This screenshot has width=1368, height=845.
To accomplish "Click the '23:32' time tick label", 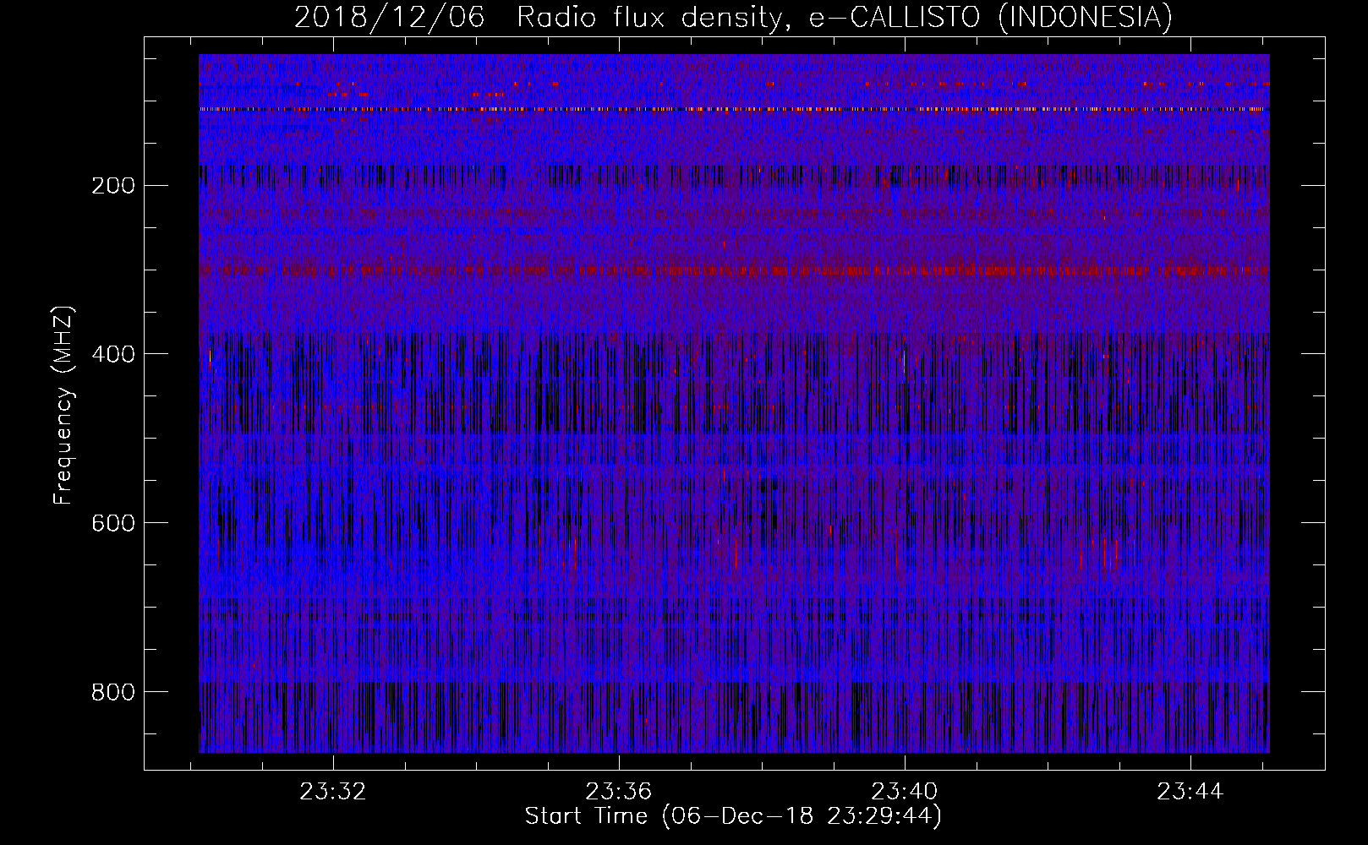I will [333, 792].
